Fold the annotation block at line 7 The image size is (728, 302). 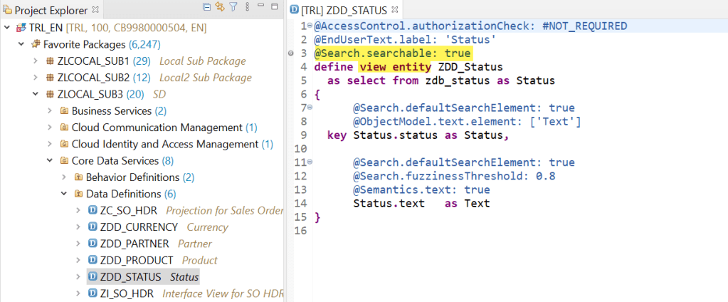tap(310, 108)
